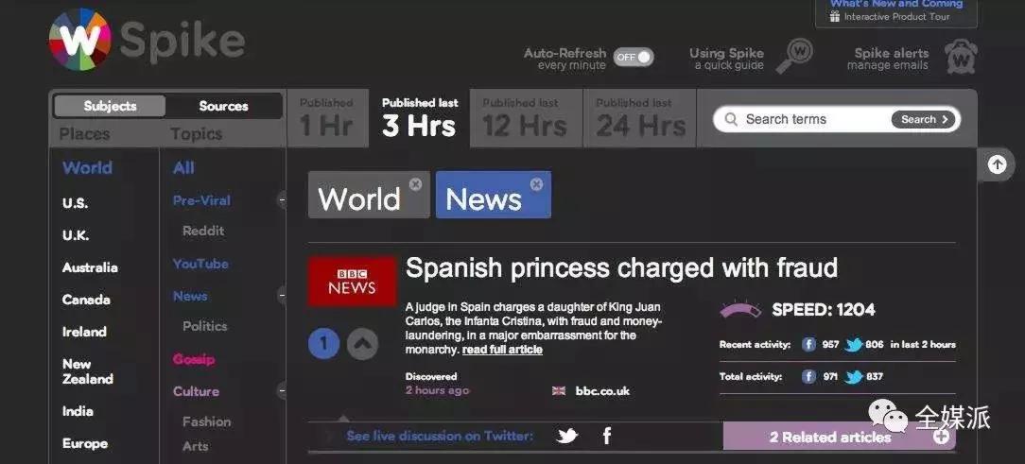Toggle the Auto-Refresh switch
Screen dimensions: 1025x464
coord(633,58)
